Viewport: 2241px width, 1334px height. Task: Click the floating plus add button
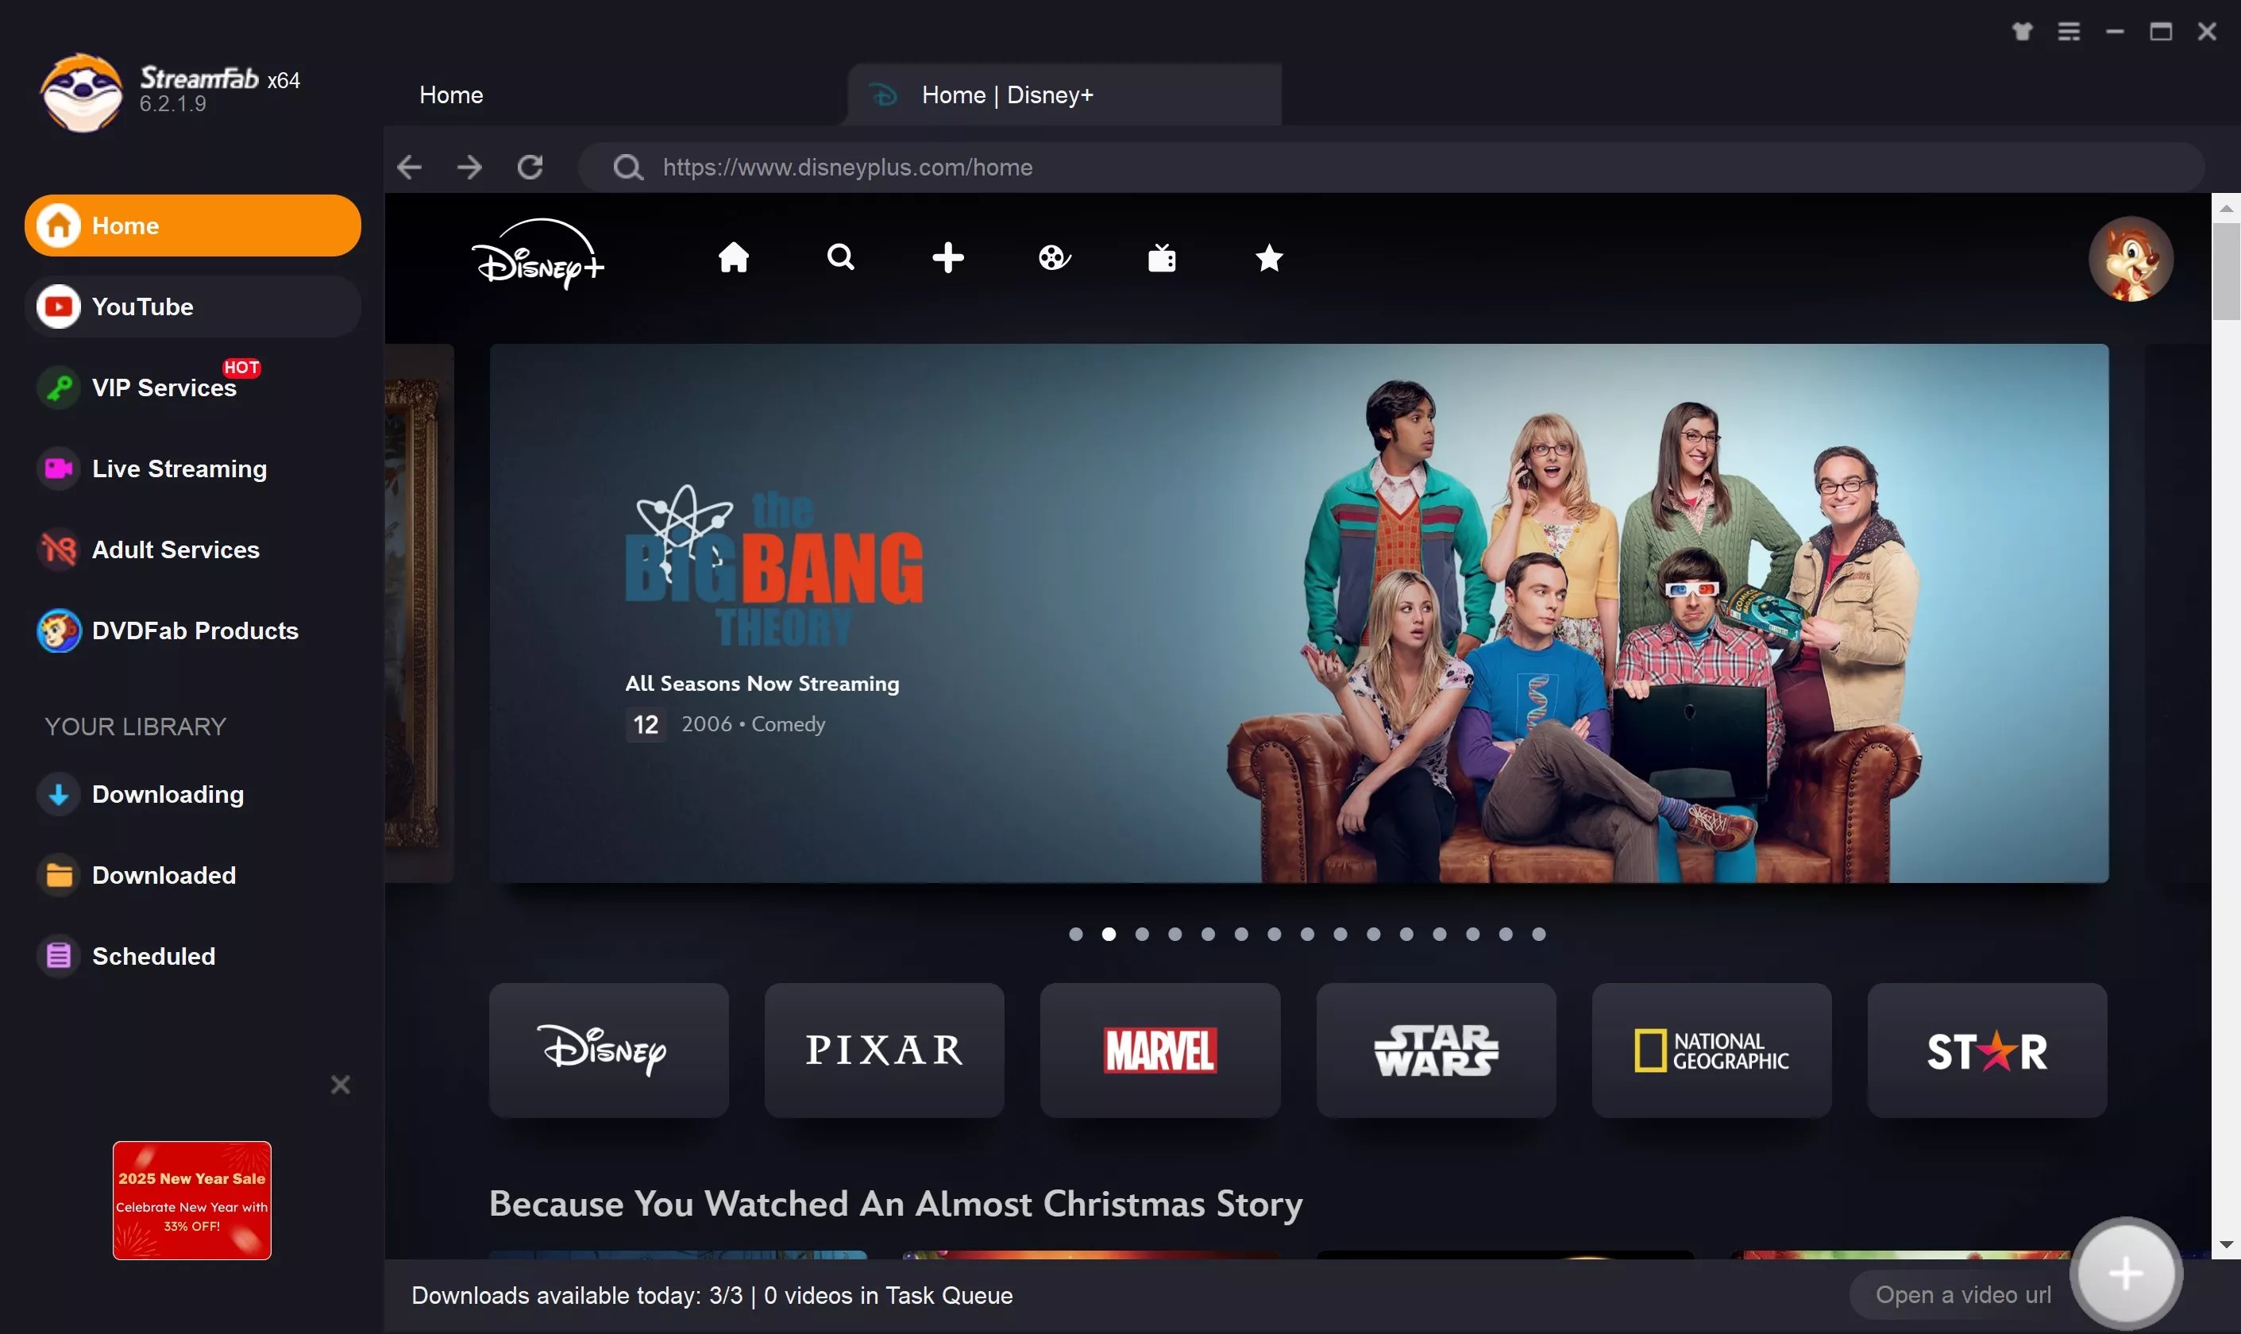(x=2127, y=1270)
